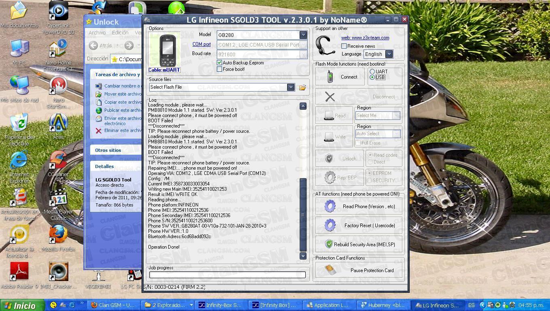Screen dimensions: 550x311
Task: Click the Unlock shield button
Action: [x=340, y=159]
